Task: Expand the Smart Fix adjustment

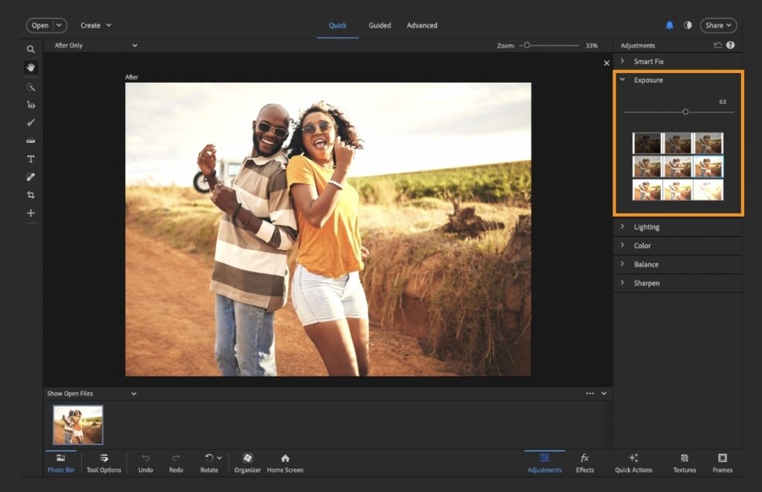Action: click(x=651, y=61)
